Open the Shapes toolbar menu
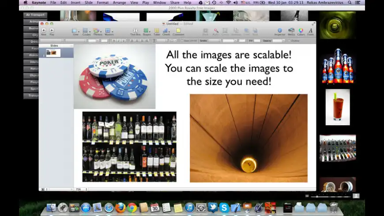 click(x=147, y=32)
